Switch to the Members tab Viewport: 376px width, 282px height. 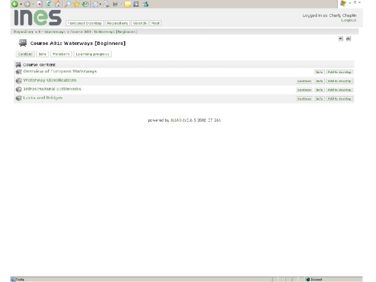coord(61,54)
